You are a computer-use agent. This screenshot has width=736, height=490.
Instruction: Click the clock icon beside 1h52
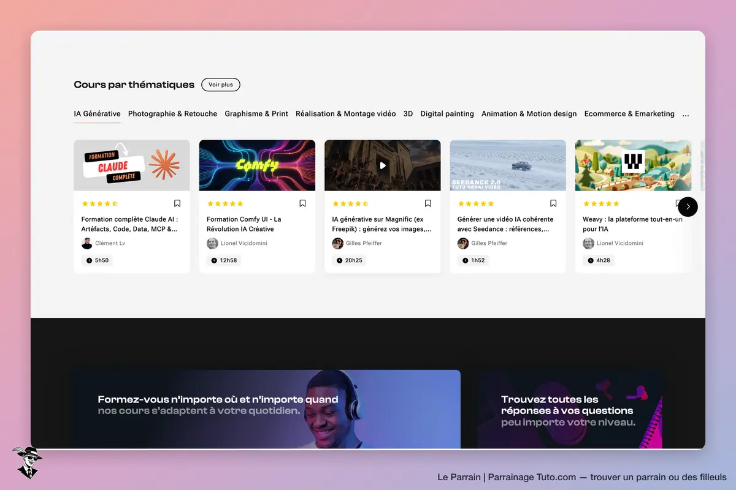[x=465, y=260]
